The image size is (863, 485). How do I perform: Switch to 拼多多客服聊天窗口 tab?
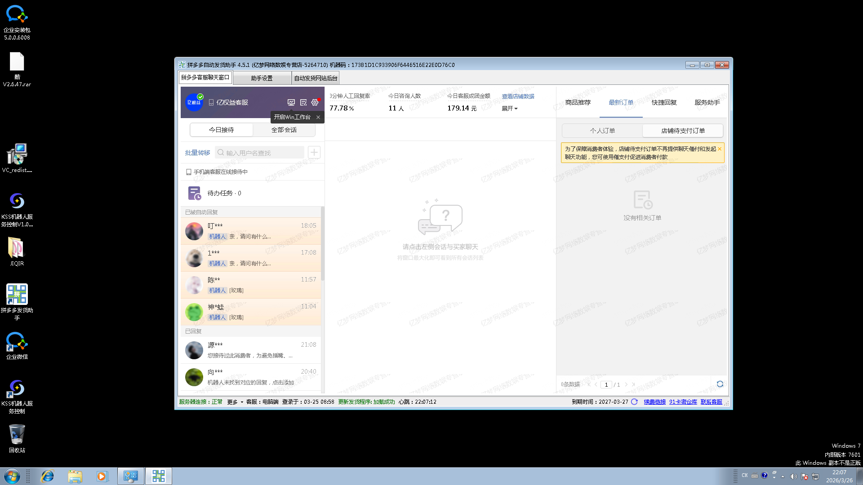[205, 78]
